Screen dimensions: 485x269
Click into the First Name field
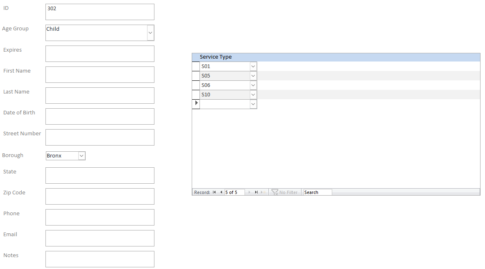(x=100, y=75)
